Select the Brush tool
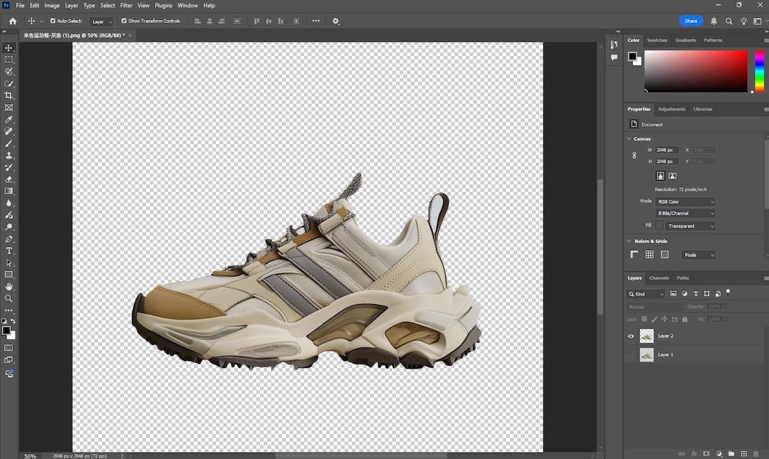The height and width of the screenshot is (459, 769). 9,144
